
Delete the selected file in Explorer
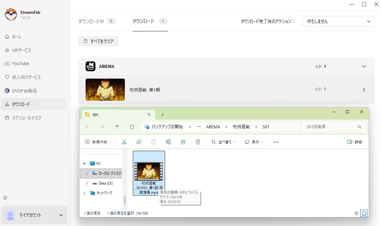198,142
